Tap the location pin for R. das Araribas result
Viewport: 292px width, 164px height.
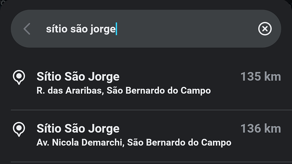[19, 77]
